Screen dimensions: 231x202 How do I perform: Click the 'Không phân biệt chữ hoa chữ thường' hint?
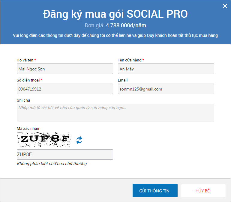coord(52,164)
